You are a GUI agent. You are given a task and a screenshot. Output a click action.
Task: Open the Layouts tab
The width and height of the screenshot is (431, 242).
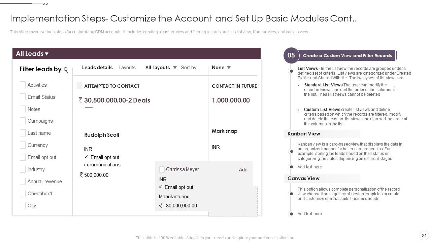pyautogui.click(x=127, y=68)
